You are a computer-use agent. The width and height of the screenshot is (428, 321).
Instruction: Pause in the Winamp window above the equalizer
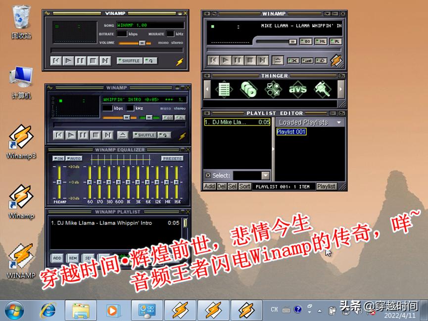pyautogui.click(x=83, y=135)
